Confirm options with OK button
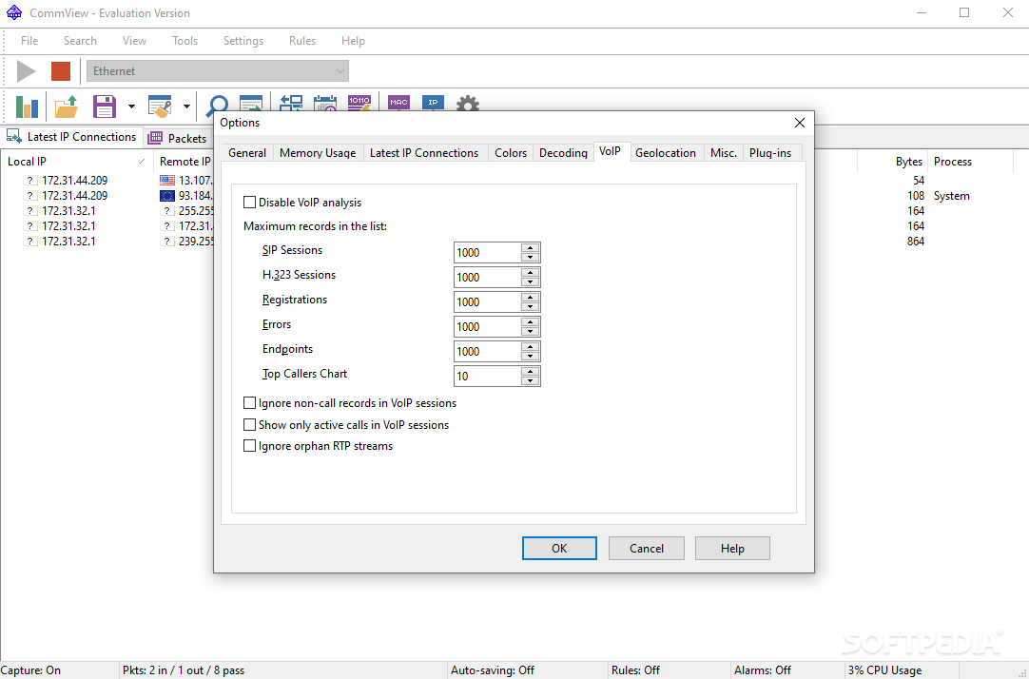 click(x=559, y=549)
